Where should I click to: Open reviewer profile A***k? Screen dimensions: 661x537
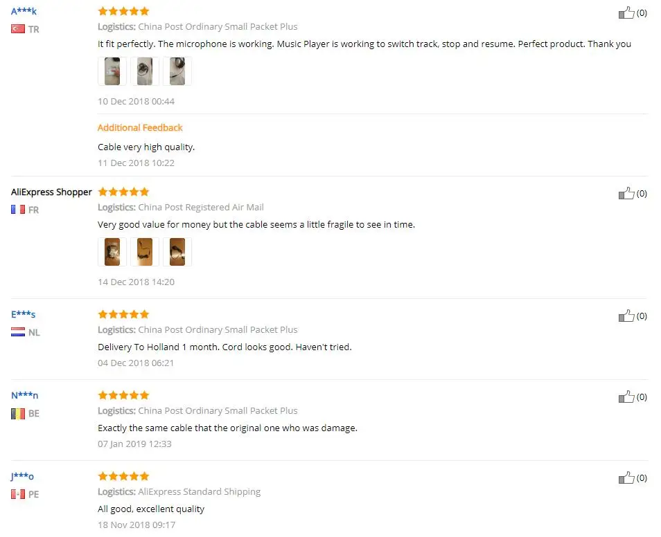(24, 11)
